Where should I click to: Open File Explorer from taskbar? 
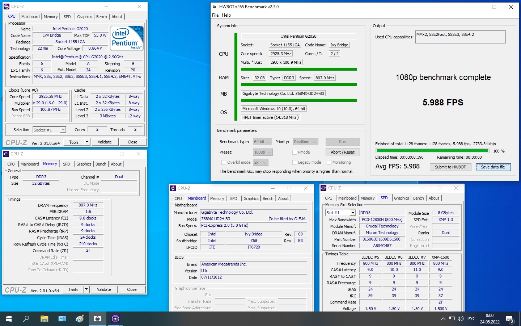[x=44, y=319]
